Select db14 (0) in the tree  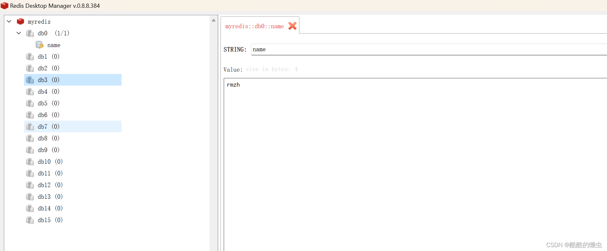coord(50,208)
